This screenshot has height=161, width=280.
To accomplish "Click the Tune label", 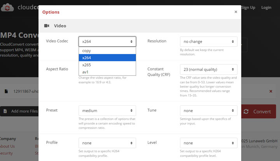I will coord(152,110).
